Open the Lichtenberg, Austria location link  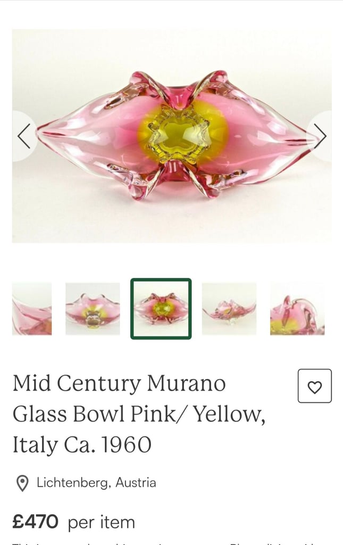point(96,483)
